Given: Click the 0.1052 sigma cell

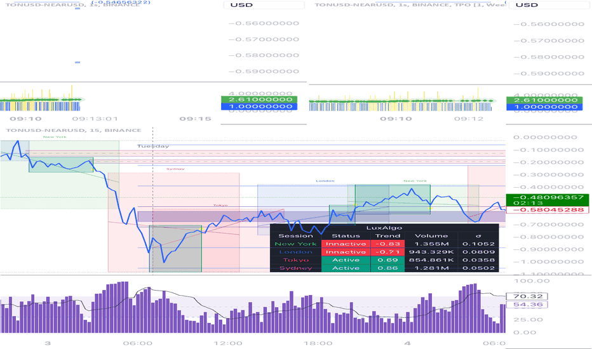Looking at the screenshot, I should click(x=478, y=244).
